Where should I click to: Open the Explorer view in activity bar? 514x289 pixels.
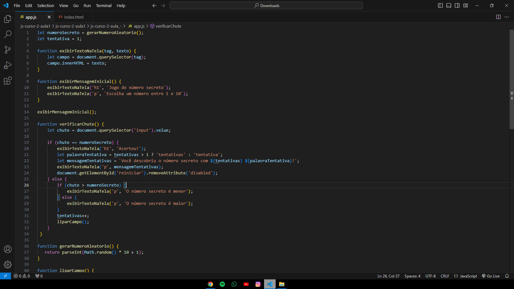(x=8, y=19)
